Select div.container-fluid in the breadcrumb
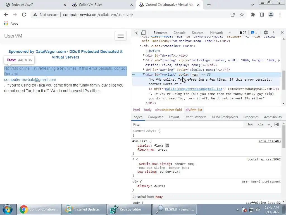Screen dimensions: 286x215 (168, 110)
